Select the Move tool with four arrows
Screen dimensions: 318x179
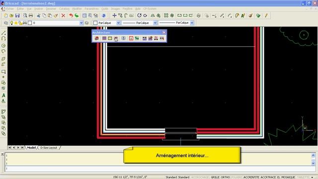tap(114, 15)
